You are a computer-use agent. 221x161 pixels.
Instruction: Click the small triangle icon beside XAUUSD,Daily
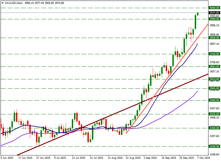[3, 3]
